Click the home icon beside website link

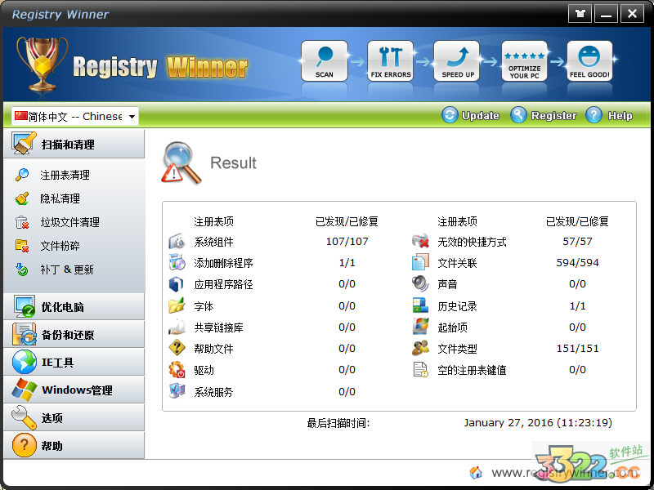[476, 473]
